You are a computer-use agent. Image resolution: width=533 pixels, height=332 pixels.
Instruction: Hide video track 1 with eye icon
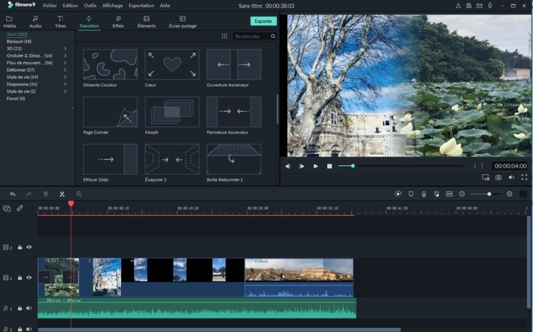[x=29, y=277]
